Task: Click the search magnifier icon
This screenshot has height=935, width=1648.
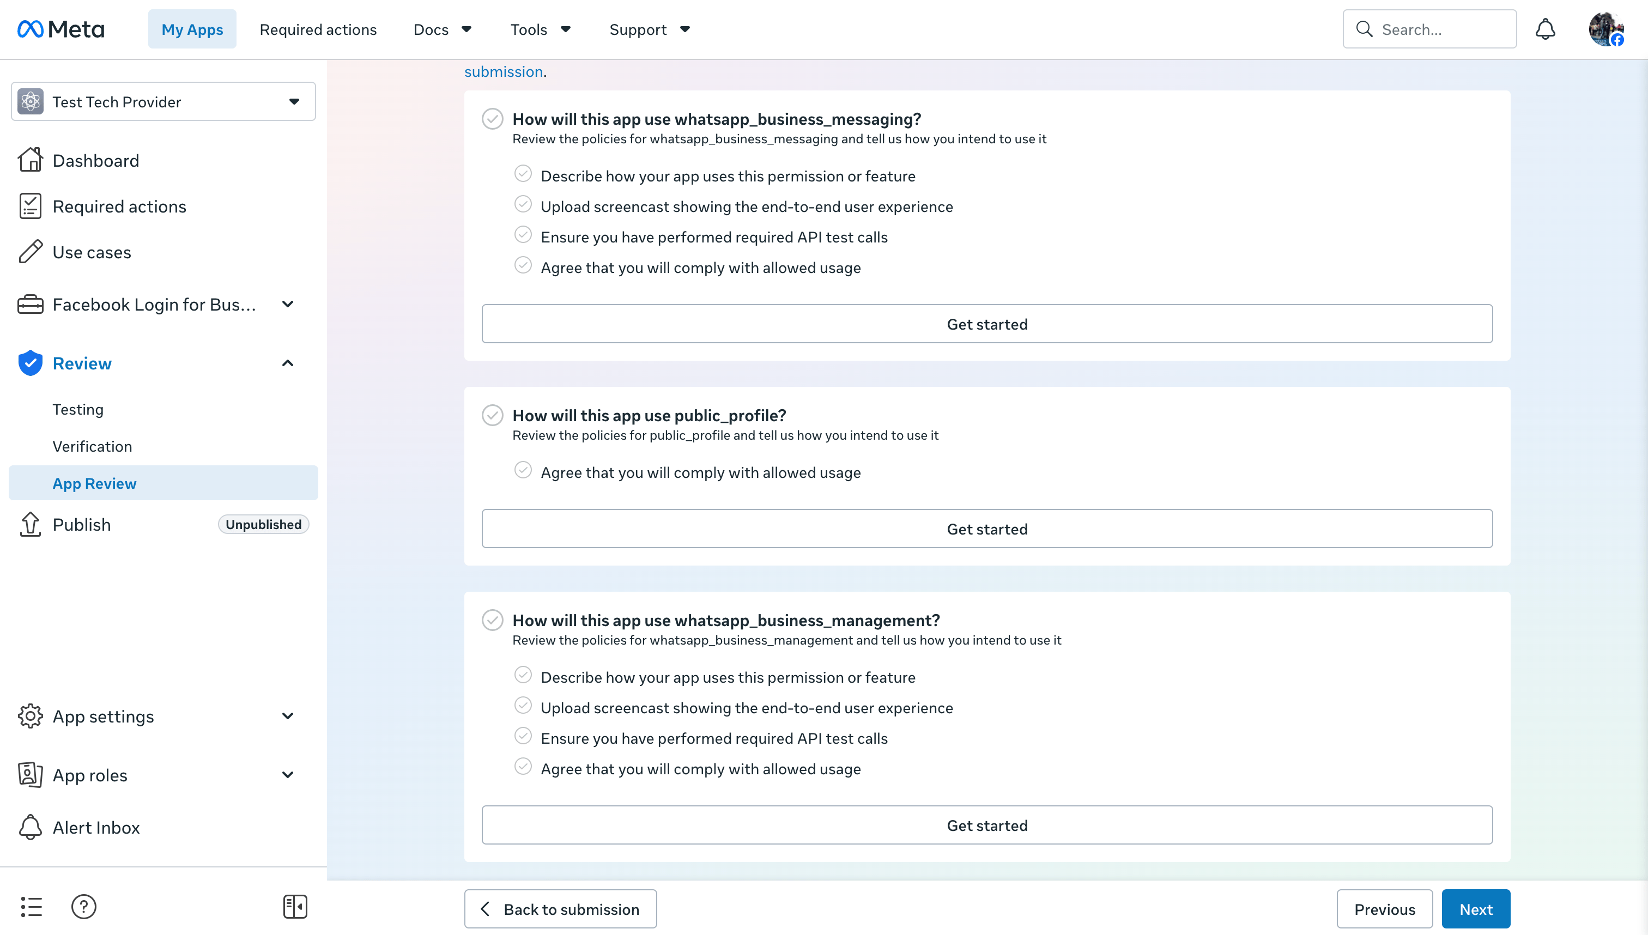Action: click(x=1364, y=29)
